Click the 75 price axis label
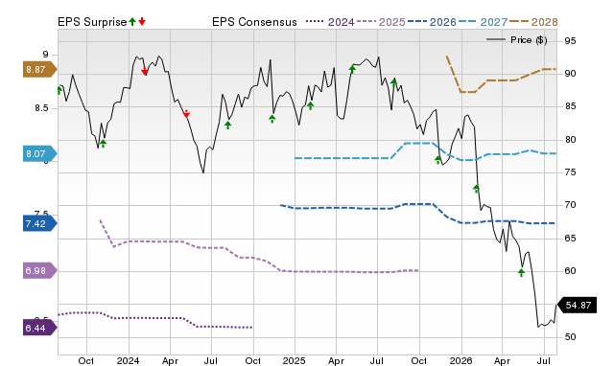 tap(570, 172)
